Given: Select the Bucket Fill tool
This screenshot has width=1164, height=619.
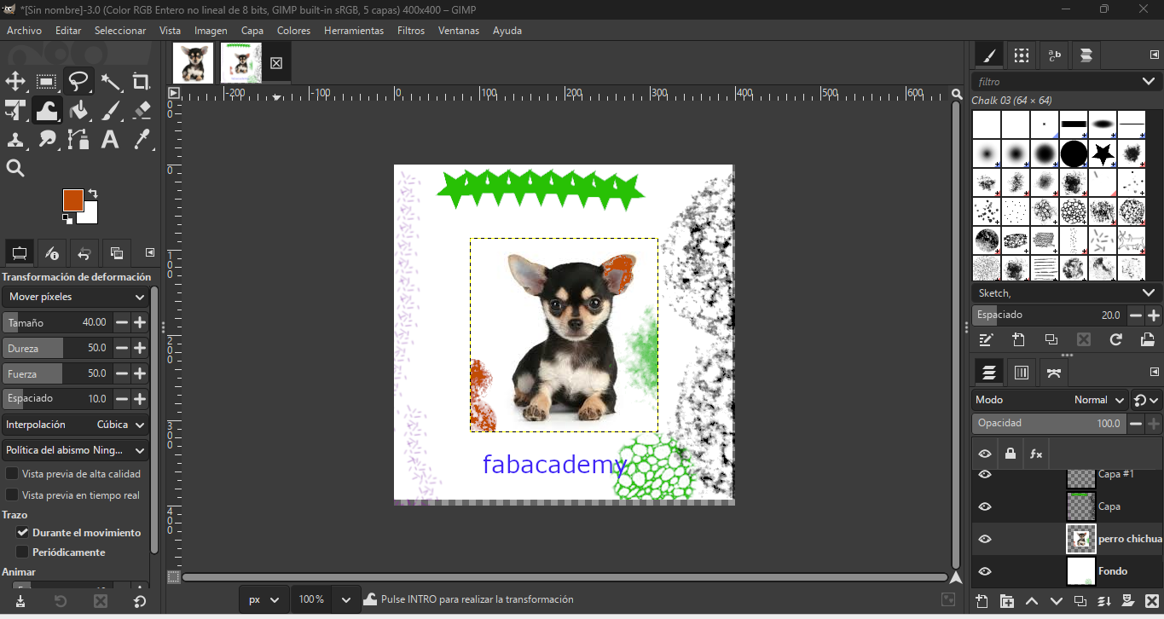Looking at the screenshot, I should 78,110.
